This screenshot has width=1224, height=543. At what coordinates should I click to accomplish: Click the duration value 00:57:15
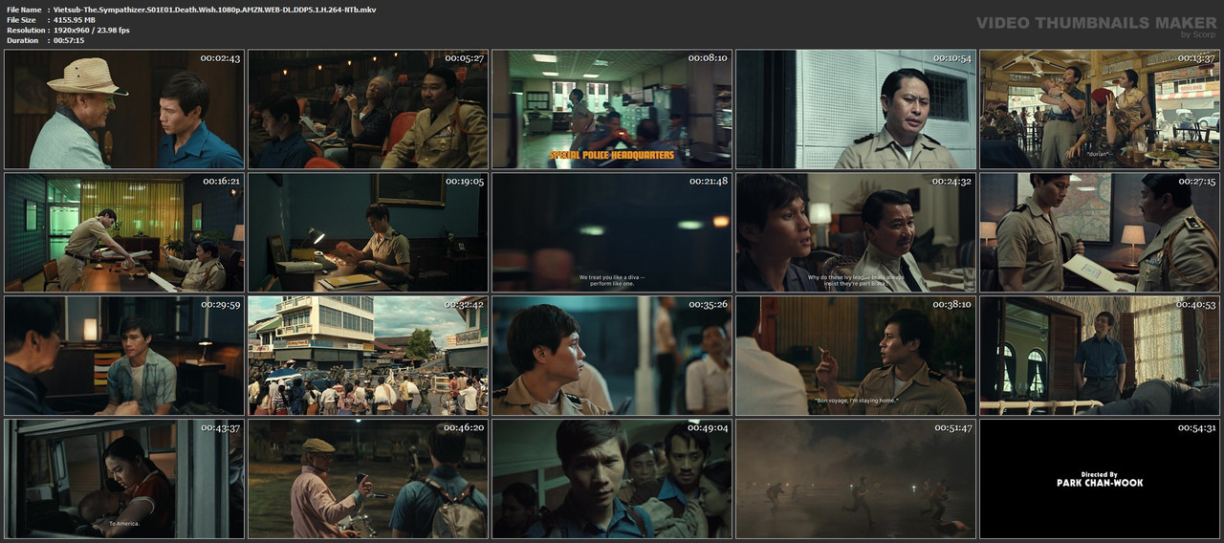[69, 40]
